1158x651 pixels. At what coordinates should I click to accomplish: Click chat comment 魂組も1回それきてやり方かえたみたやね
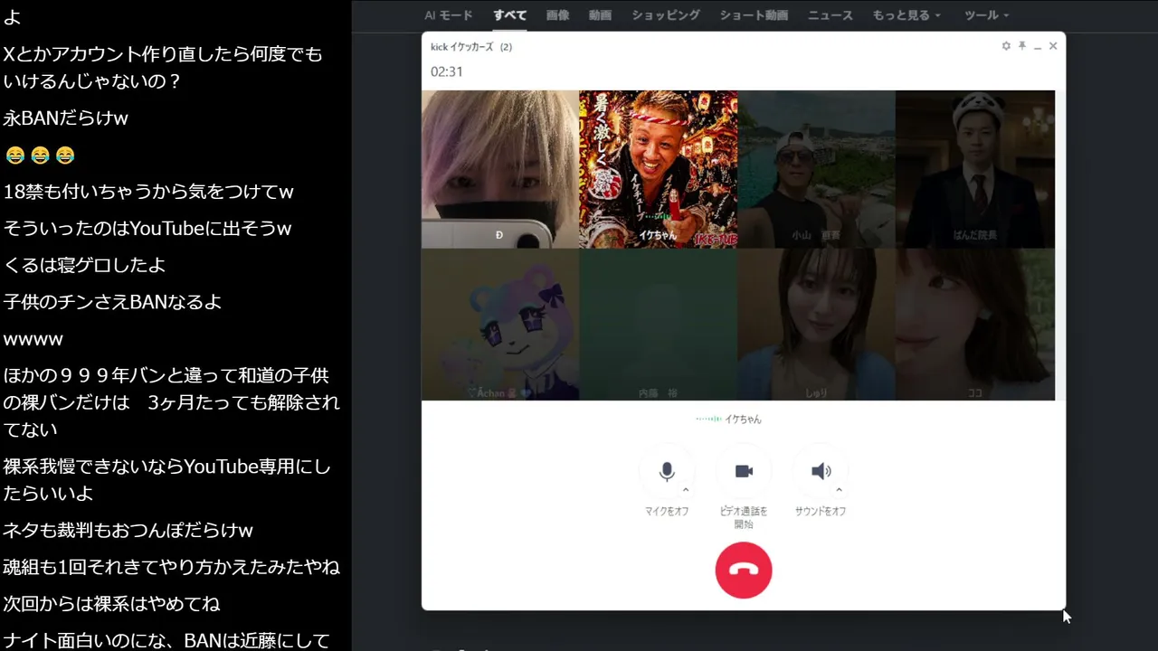tap(172, 567)
